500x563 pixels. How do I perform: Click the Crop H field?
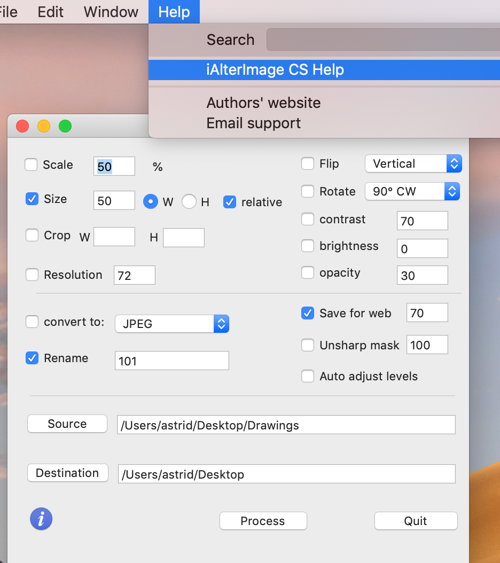point(184,238)
